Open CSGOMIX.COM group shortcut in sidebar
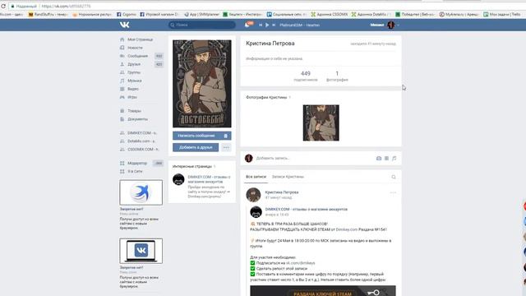 [143, 150]
